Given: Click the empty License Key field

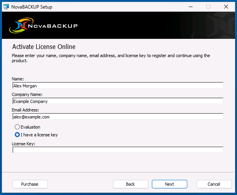Looking at the screenshot, I should tap(118, 150).
